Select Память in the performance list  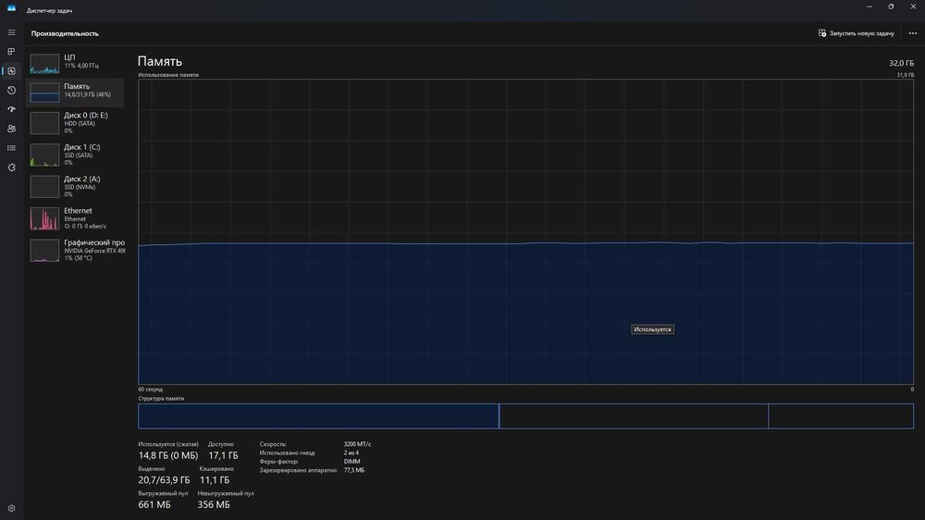pos(76,93)
